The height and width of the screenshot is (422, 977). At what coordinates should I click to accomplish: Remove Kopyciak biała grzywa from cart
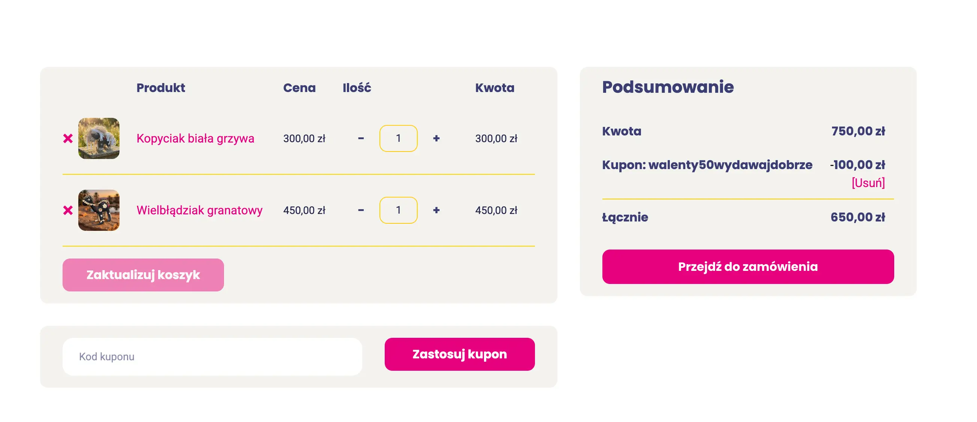tap(68, 138)
